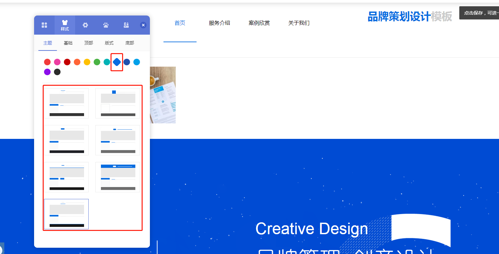Select the layout thumbnail with blue top bar
The width and height of the screenshot is (499, 254).
coord(118,177)
